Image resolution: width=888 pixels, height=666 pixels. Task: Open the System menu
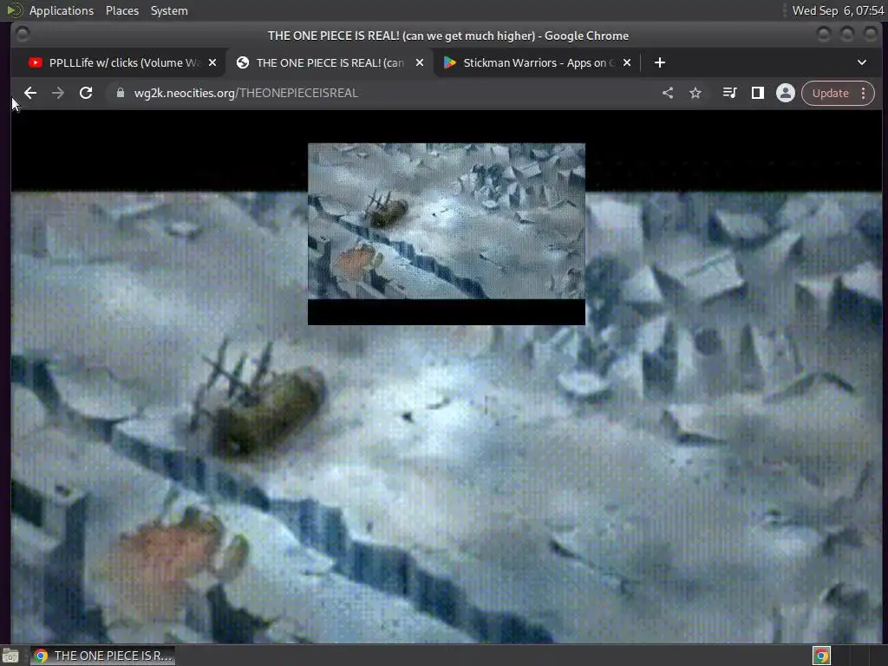tap(169, 10)
